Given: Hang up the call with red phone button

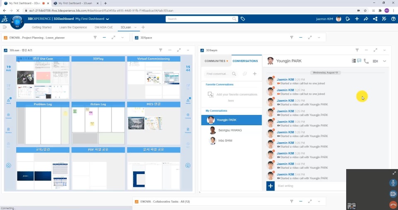Looking at the screenshot, I should pos(393,205).
